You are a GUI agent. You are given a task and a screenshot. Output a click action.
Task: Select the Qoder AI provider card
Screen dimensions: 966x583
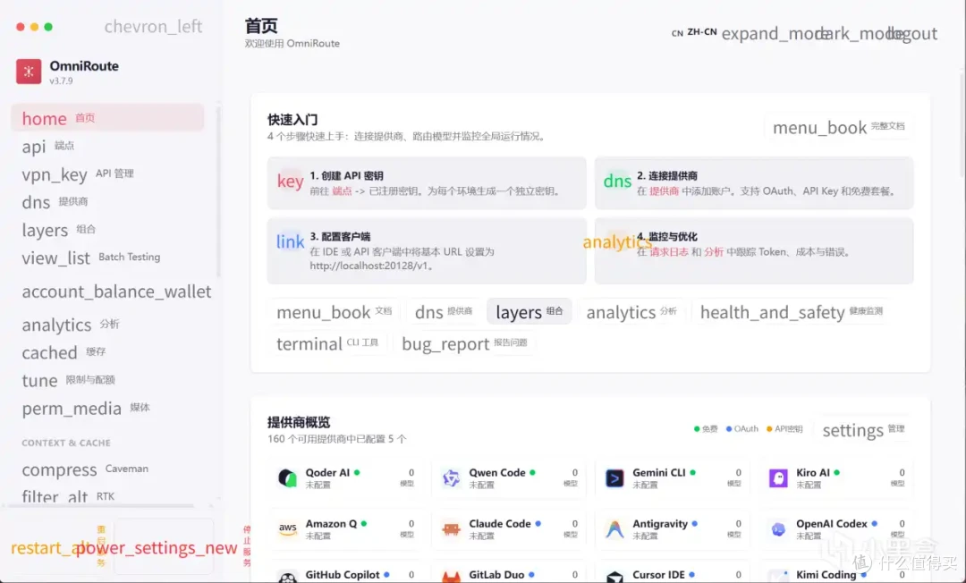[x=346, y=477]
